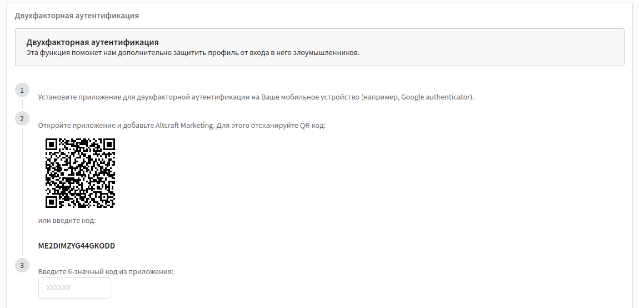639x308 pixels.
Task: Click the grey panel title Двухфакторная аутентификация
Action: pos(77,16)
